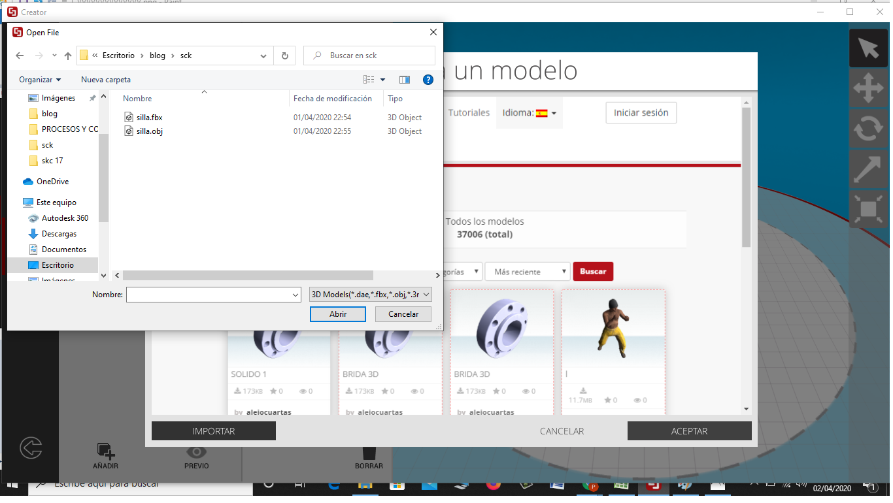The width and height of the screenshot is (893, 503).
Task: Go forward in Open File dialog
Action: 39,56
